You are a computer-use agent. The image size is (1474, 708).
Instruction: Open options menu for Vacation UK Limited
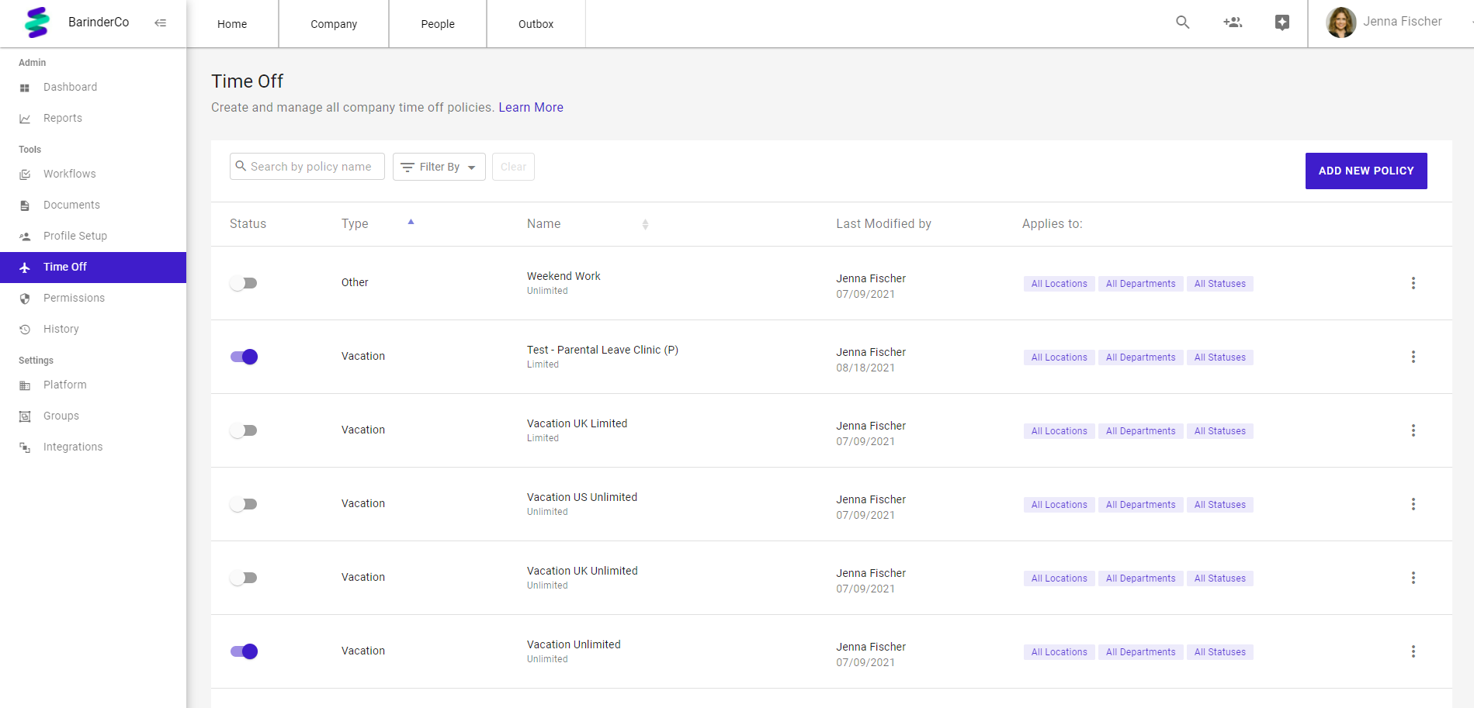tap(1413, 430)
